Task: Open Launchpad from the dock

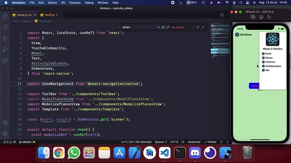Action: tap(89, 153)
